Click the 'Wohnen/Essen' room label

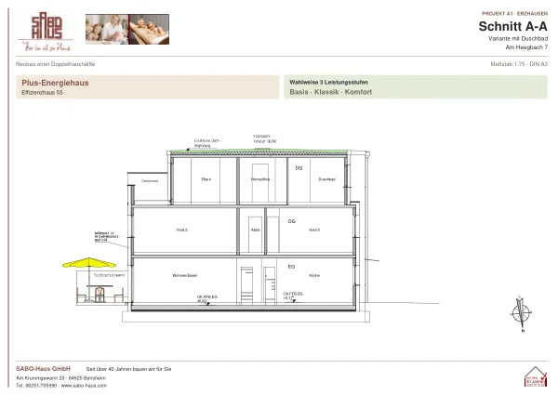coord(185,275)
